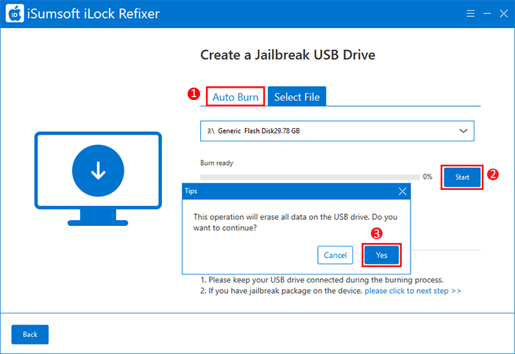Click the 'keep your USB drive connected' note
The height and width of the screenshot is (354, 515).
(322, 280)
